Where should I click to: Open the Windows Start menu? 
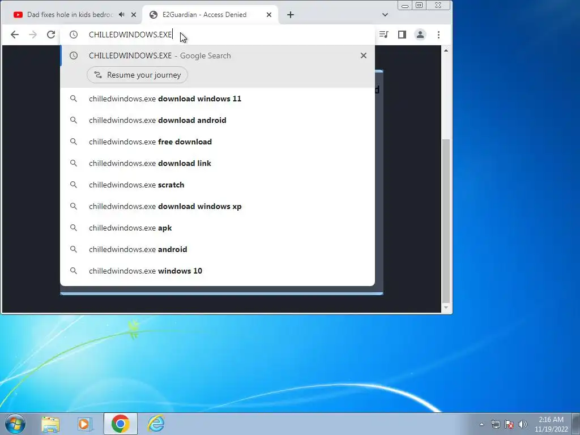point(15,424)
